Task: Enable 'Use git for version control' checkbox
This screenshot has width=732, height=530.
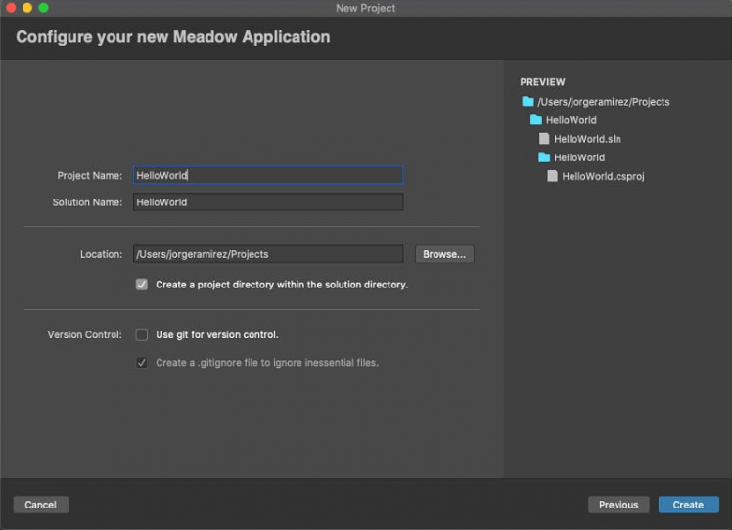Action: (x=142, y=334)
